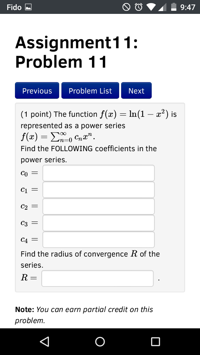Select the c1 coefficient input box

(x=98, y=189)
